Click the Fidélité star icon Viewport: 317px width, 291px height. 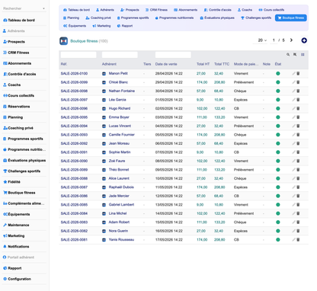5,182
